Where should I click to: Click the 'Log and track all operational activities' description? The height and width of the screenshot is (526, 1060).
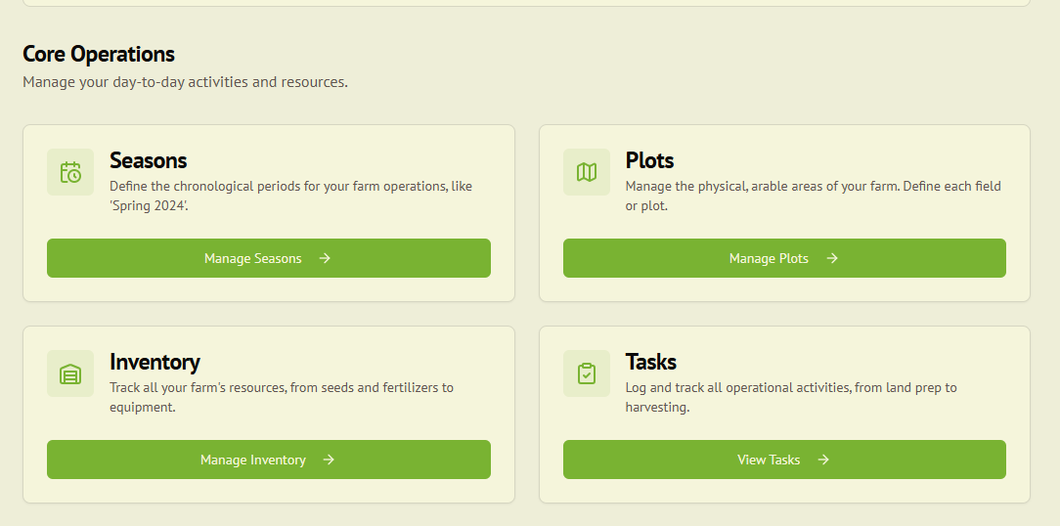[x=791, y=398]
